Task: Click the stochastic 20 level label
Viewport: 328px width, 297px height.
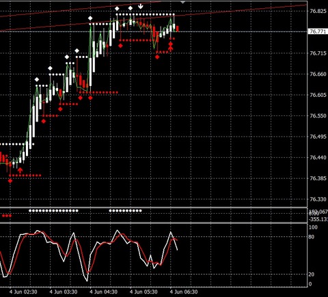Action: click(311, 274)
